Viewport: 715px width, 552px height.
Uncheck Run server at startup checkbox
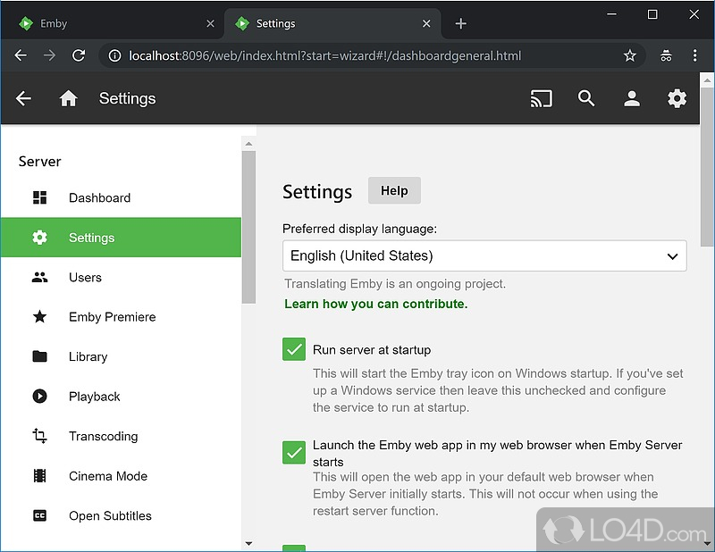(294, 349)
